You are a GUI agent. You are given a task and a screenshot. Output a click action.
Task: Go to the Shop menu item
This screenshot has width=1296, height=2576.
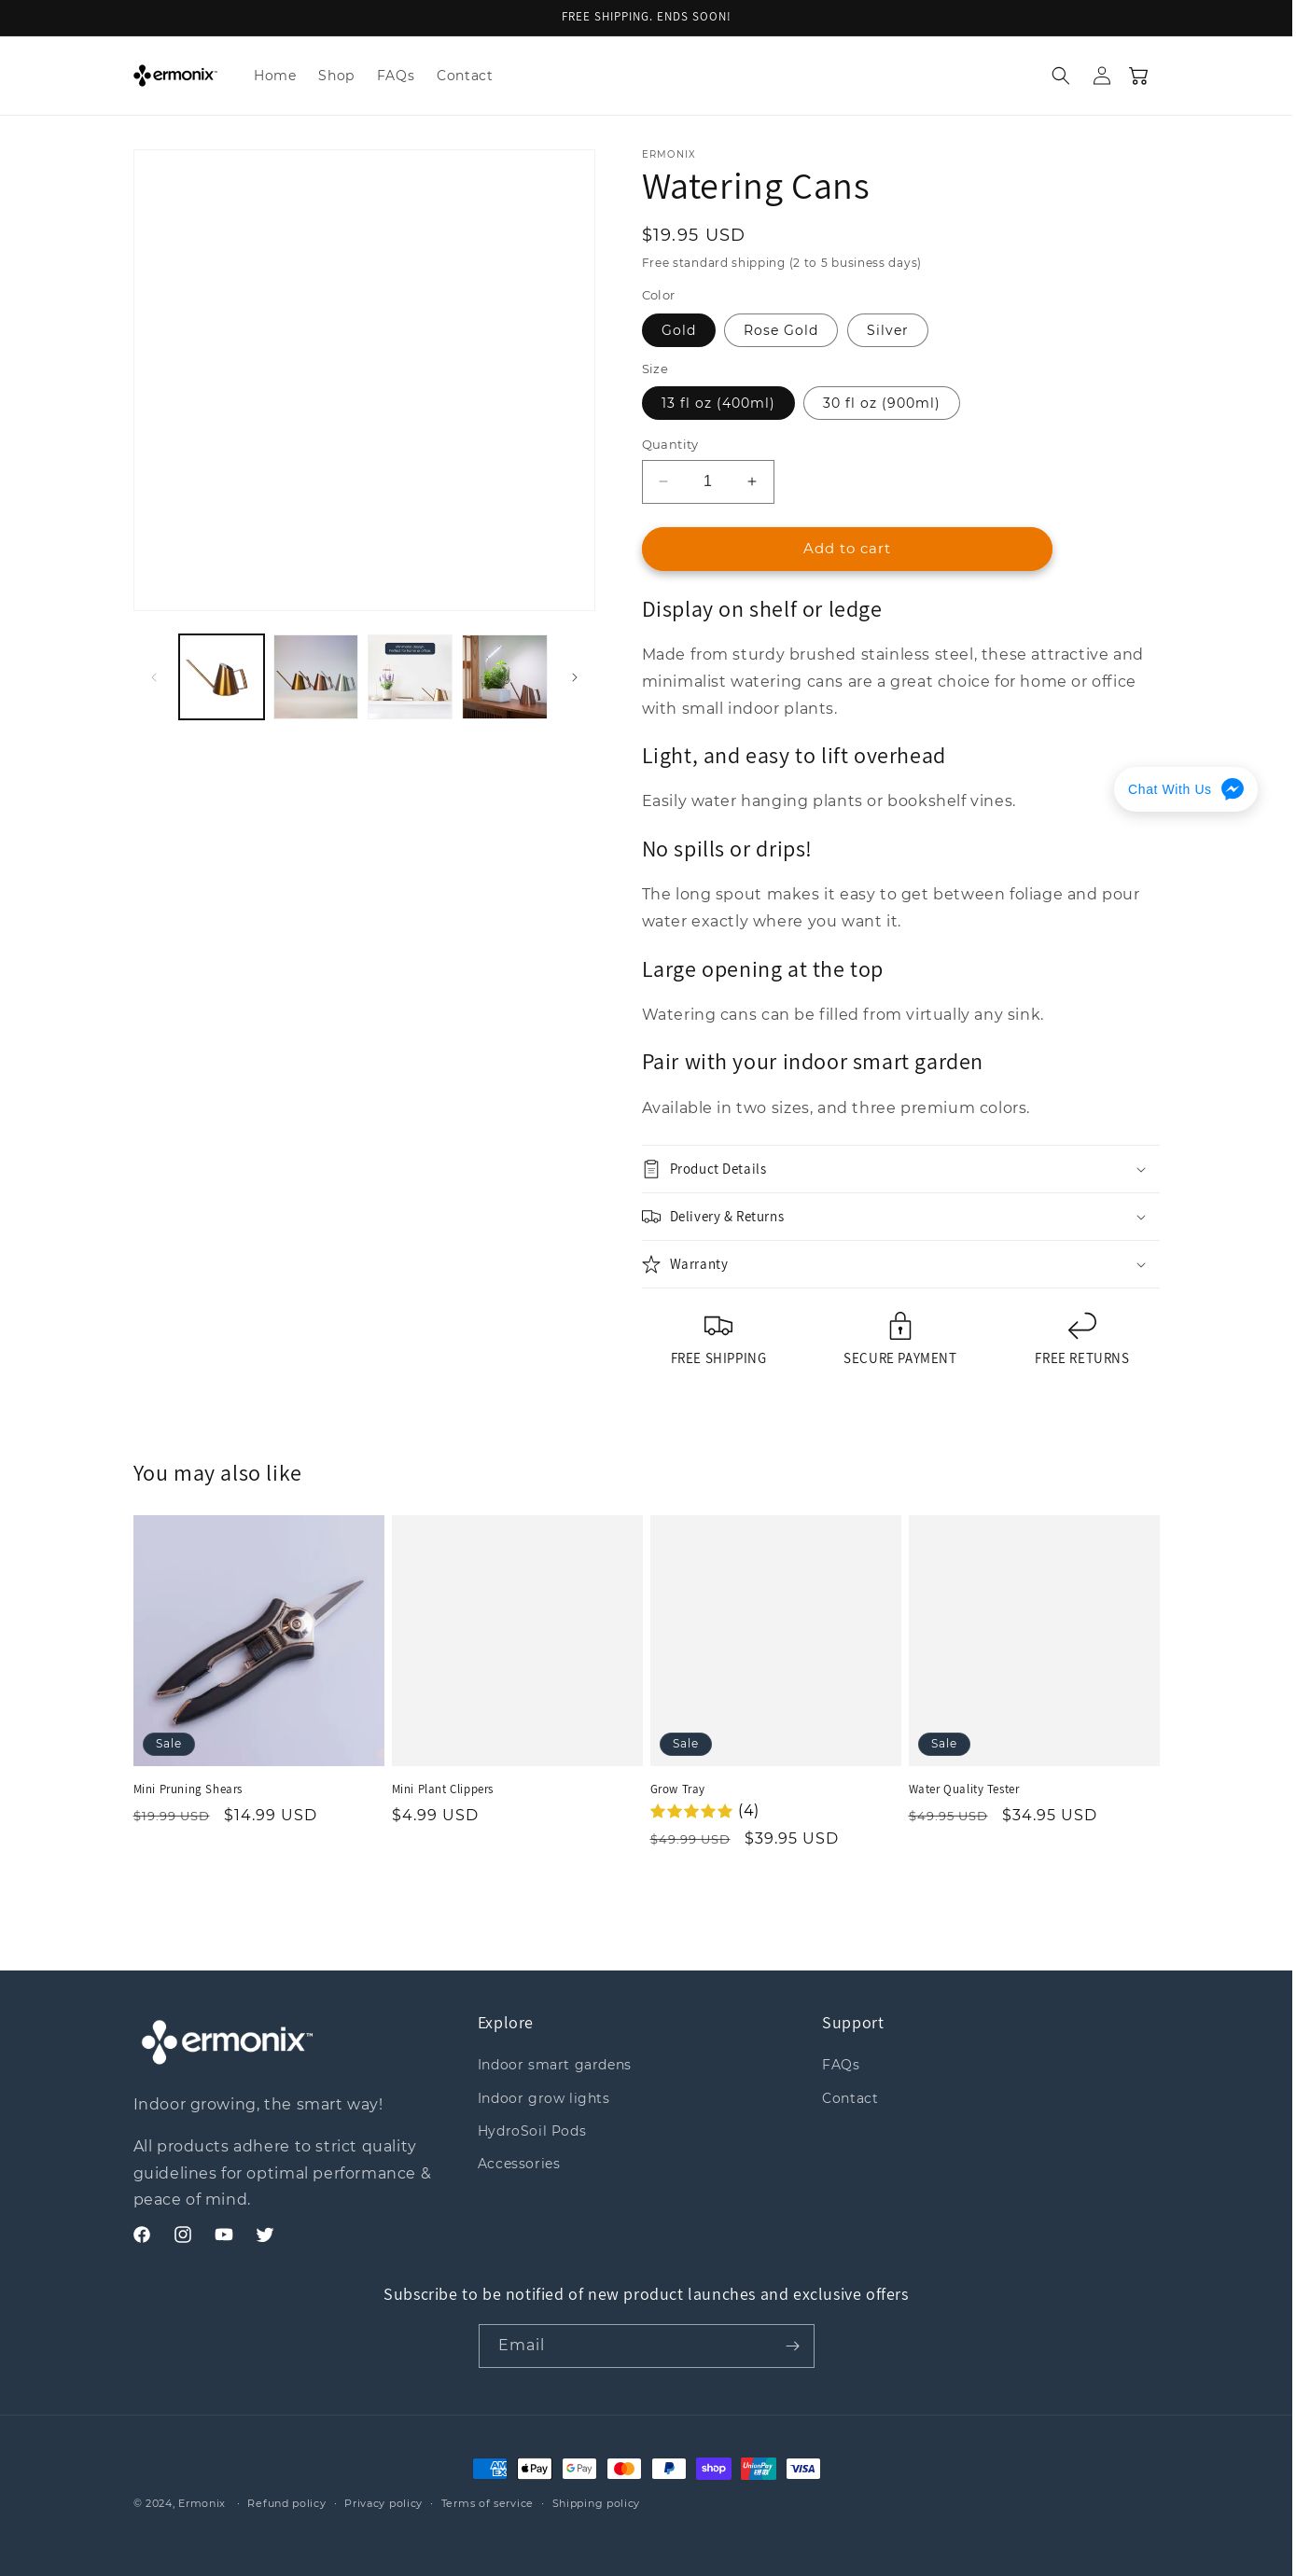pos(337,76)
